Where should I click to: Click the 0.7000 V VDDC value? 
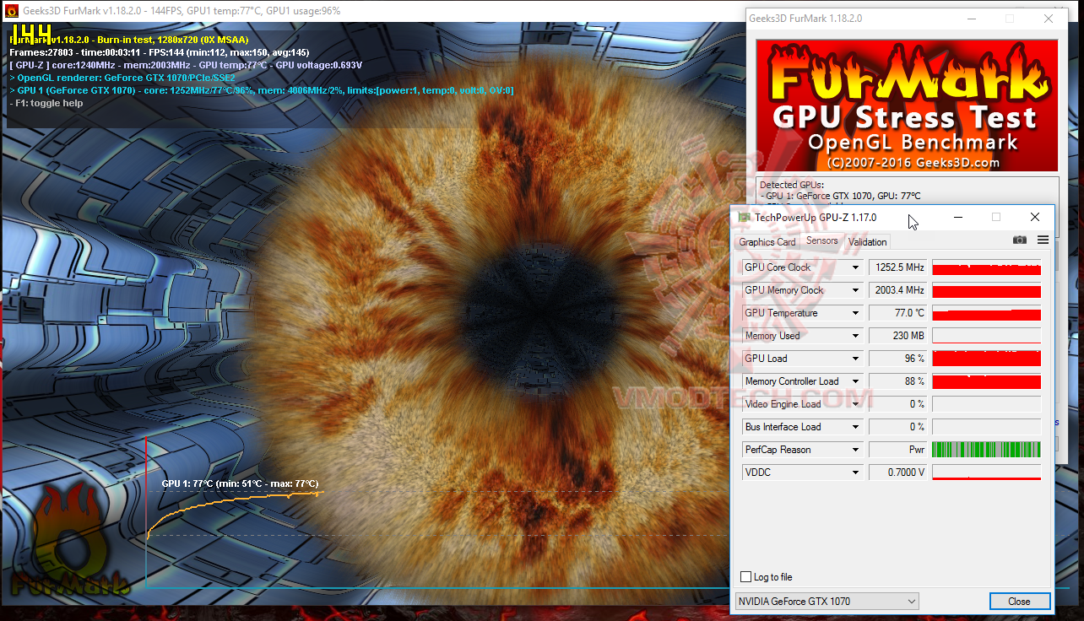point(898,472)
